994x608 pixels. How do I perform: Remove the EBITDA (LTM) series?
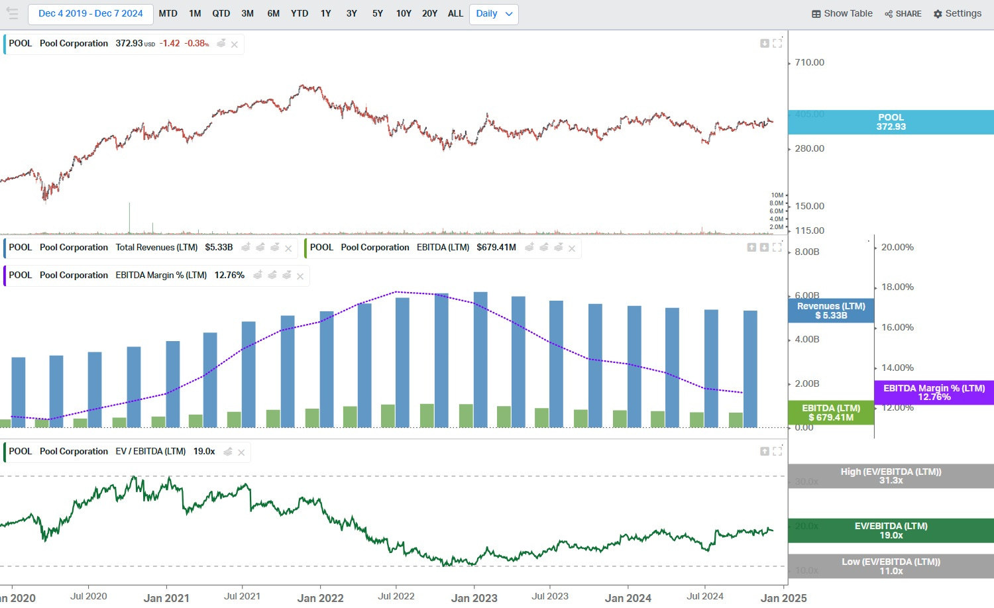tap(572, 248)
